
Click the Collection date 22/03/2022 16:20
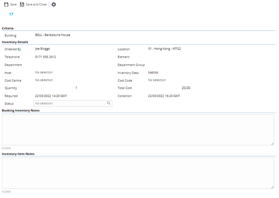(164, 96)
